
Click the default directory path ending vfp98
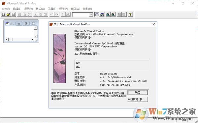(x=123, y=81)
